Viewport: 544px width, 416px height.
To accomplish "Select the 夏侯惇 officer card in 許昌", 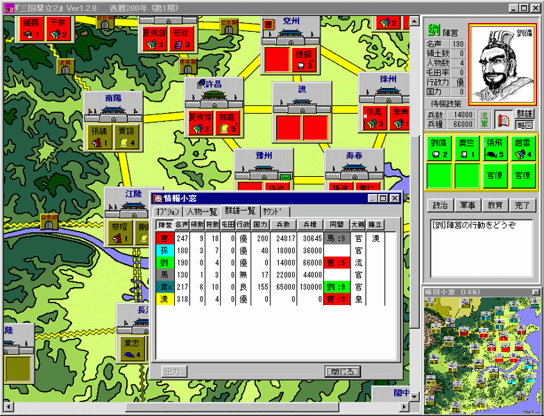I will [x=200, y=123].
